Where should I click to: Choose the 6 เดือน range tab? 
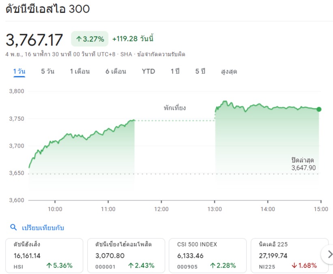(116, 71)
